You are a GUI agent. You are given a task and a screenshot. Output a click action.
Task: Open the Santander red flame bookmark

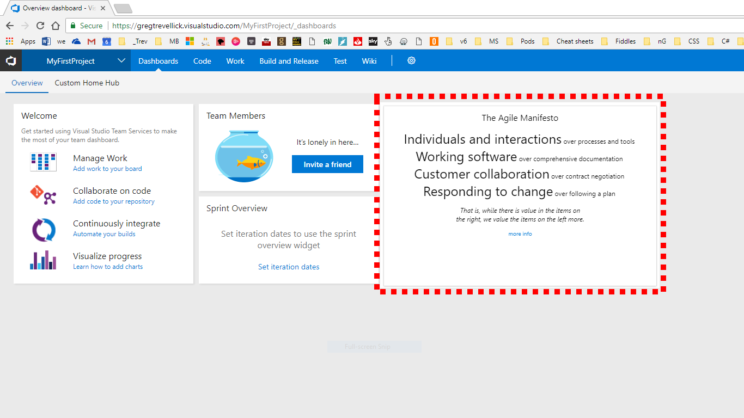(x=358, y=41)
